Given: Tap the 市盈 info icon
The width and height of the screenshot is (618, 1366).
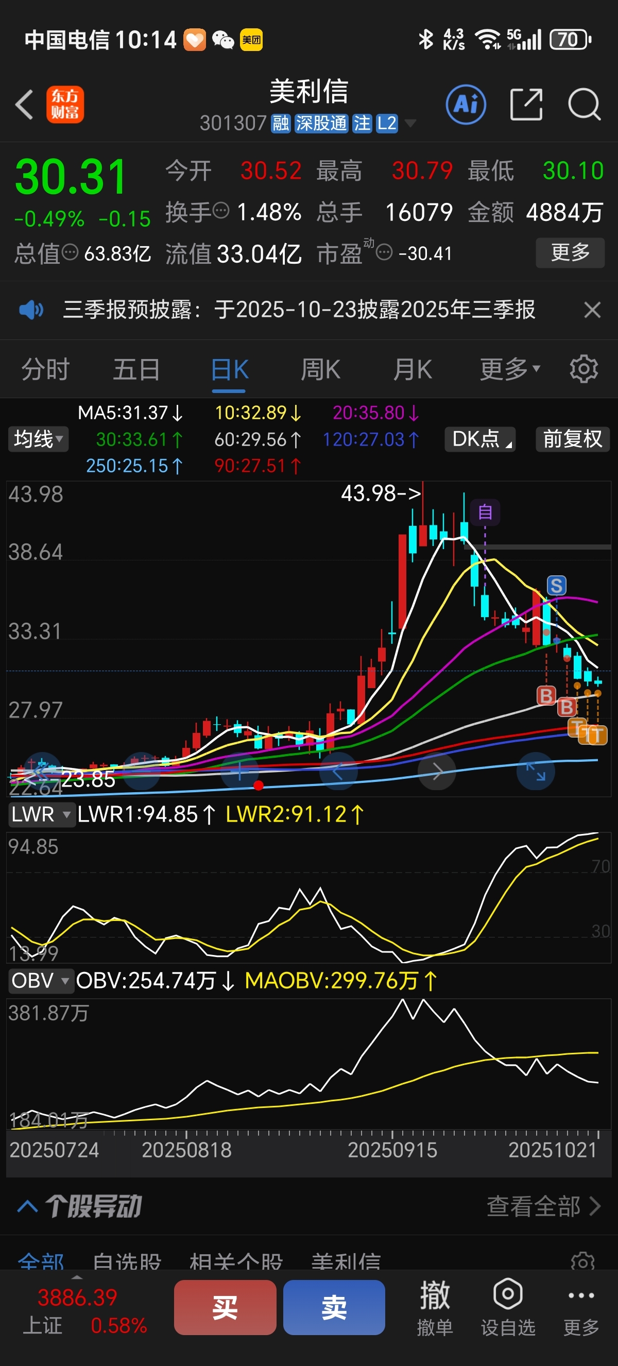Looking at the screenshot, I should pyautogui.click(x=384, y=252).
